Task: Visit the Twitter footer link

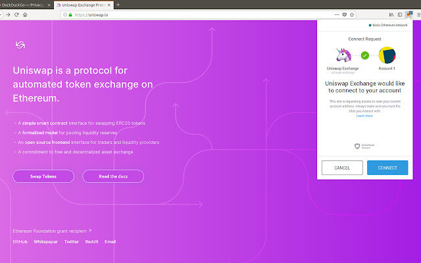Action: click(x=72, y=242)
